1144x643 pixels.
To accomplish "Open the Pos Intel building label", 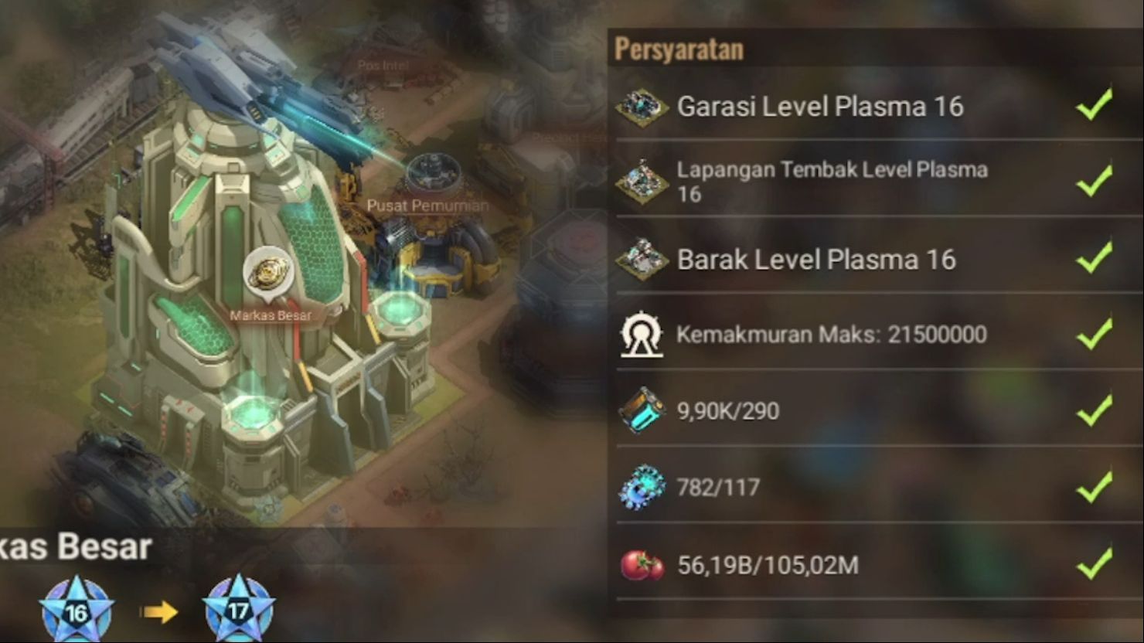I will tap(383, 66).
